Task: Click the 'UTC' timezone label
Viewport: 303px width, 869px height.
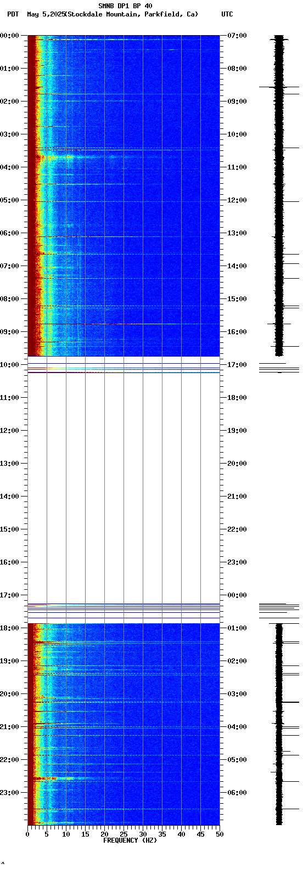Action: (x=227, y=14)
